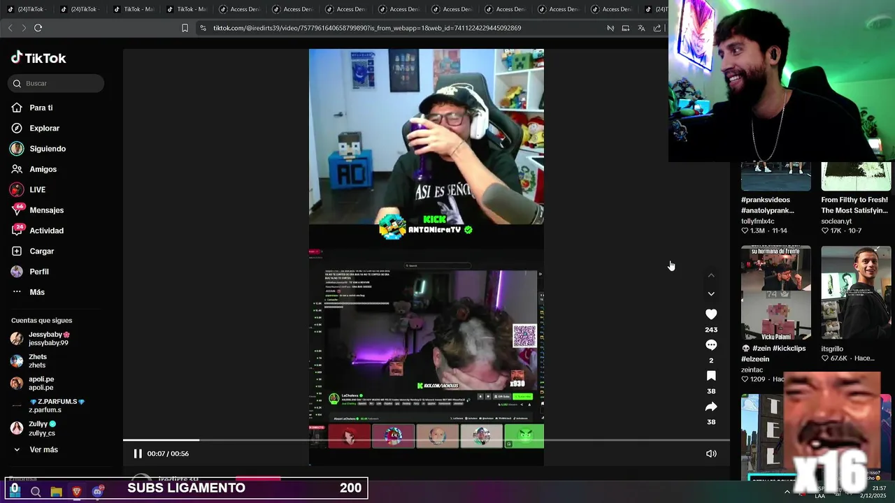The image size is (895, 503).
Task: Reload the page
Action: 38,28
